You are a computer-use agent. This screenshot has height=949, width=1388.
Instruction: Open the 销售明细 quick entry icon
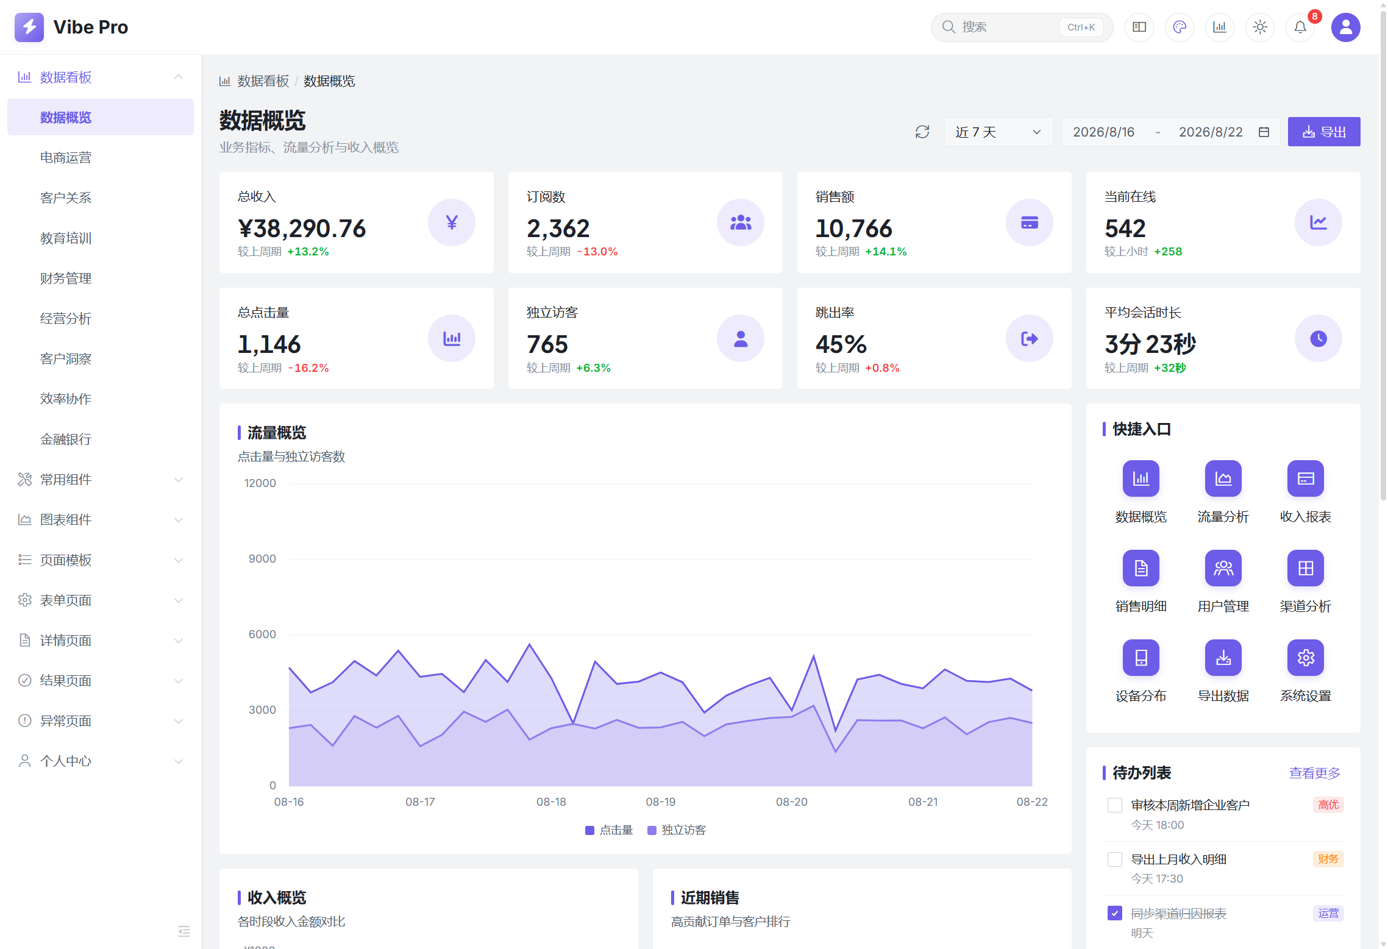[x=1141, y=568]
